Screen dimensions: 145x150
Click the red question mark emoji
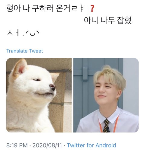coord(92,9)
